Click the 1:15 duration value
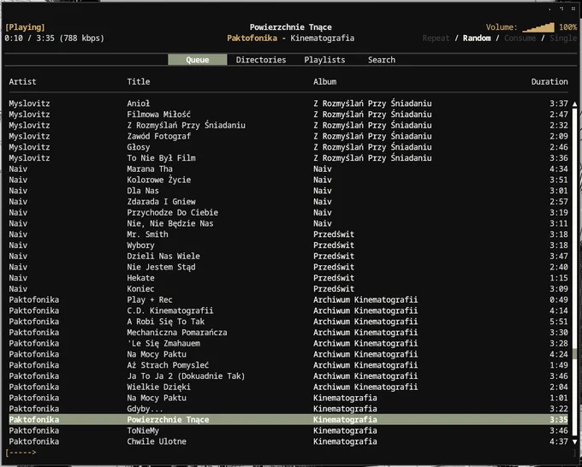The height and width of the screenshot is (467, 582). tap(559, 278)
